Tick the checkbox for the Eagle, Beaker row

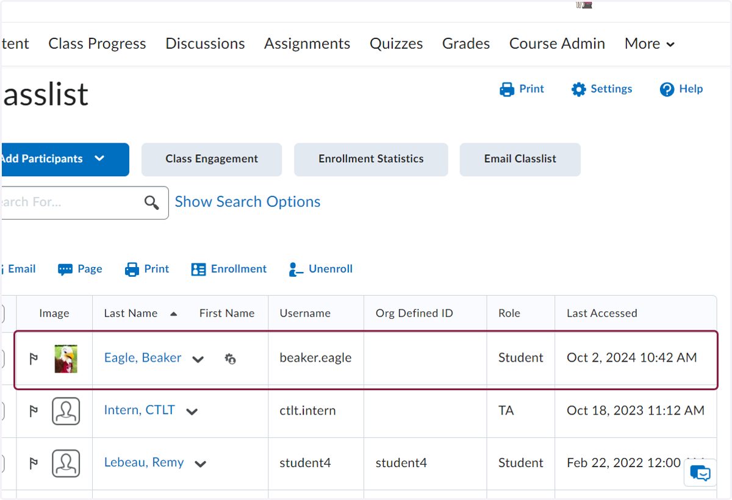[x=2, y=359]
